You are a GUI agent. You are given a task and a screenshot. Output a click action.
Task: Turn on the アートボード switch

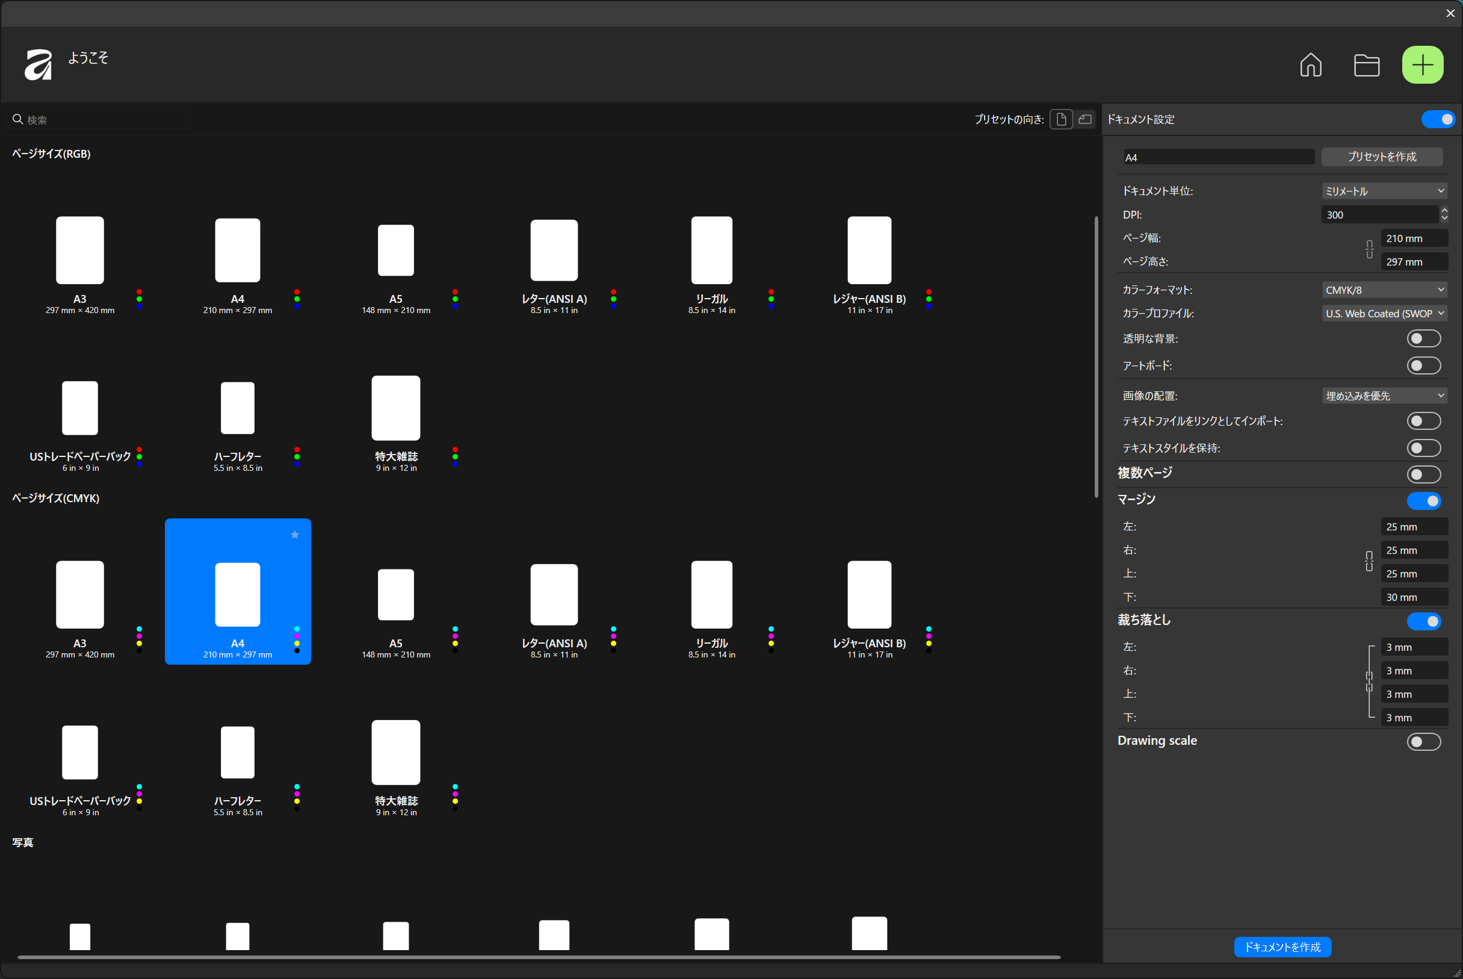point(1423,365)
